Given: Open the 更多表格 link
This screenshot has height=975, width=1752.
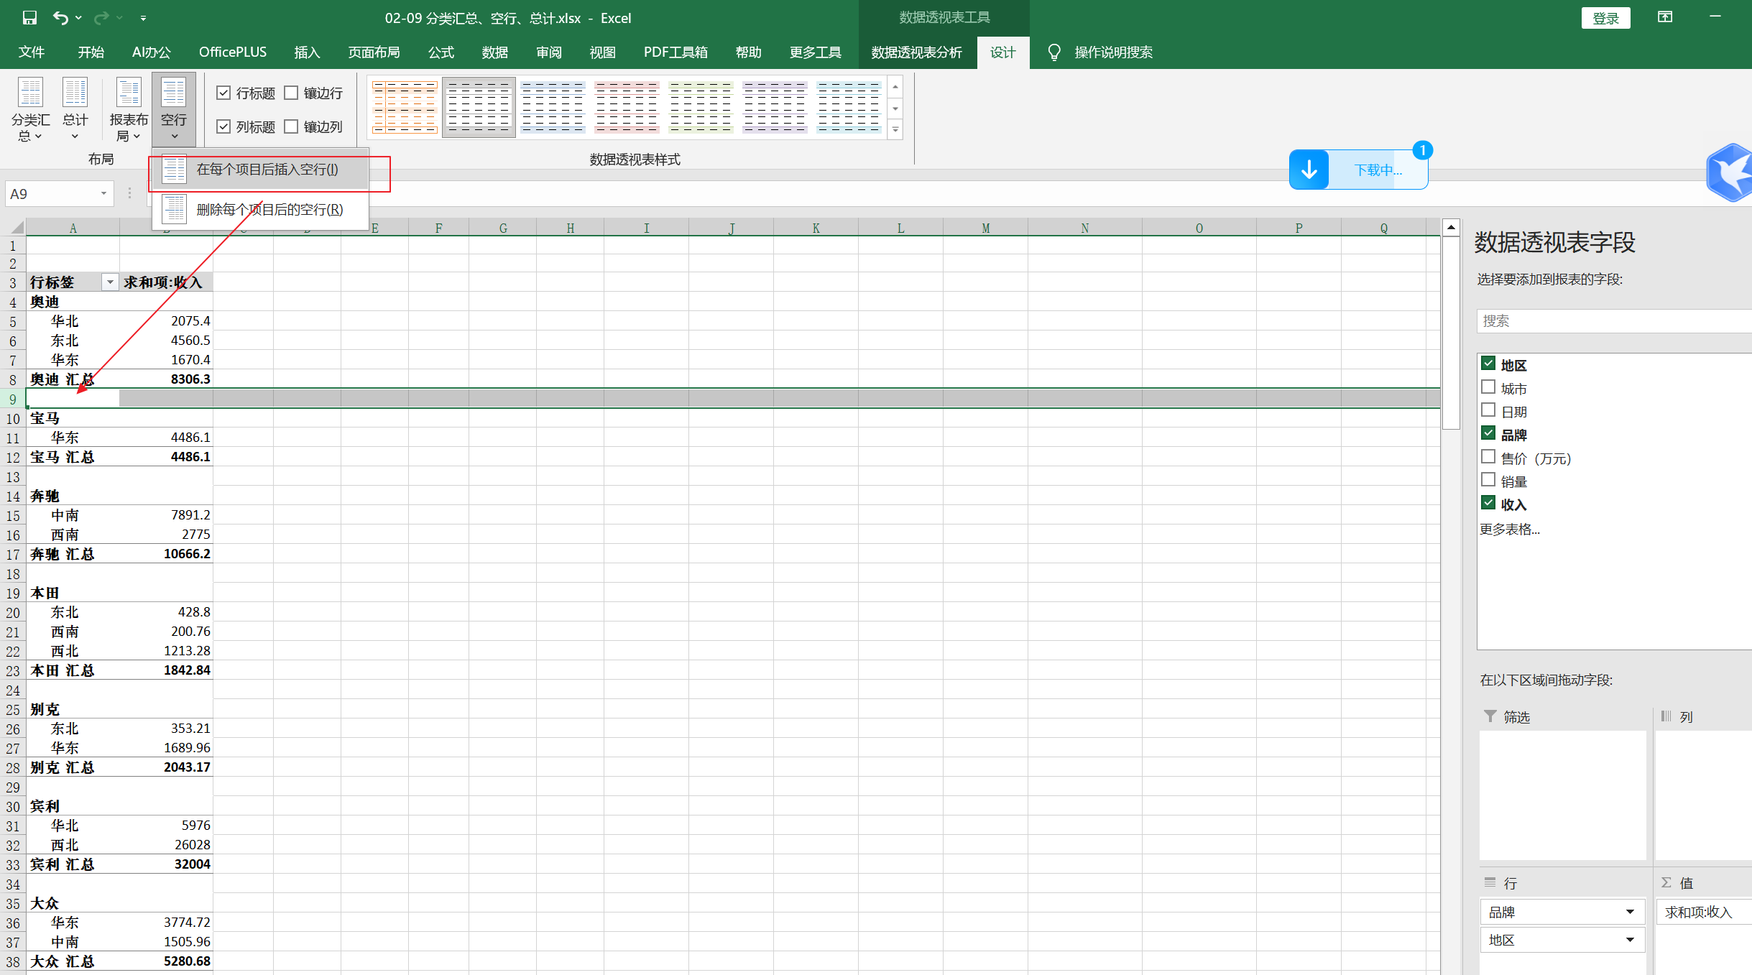Looking at the screenshot, I should click(1509, 530).
